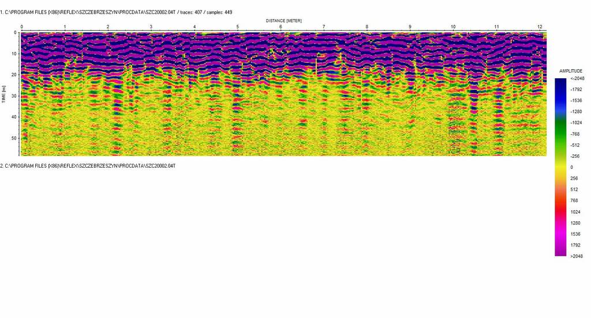Click the AMPLITUDE legend title
Viewport: 591px width, 318px height.
click(x=571, y=71)
